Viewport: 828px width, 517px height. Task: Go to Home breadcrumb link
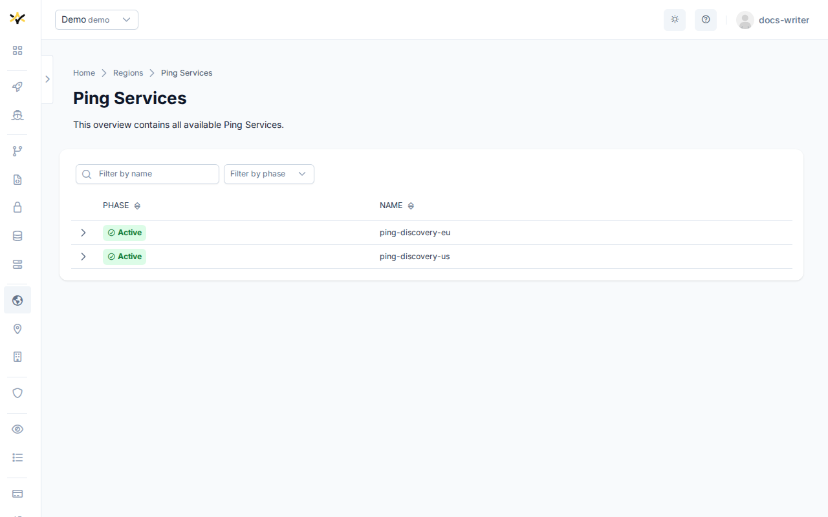pyautogui.click(x=84, y=73)
